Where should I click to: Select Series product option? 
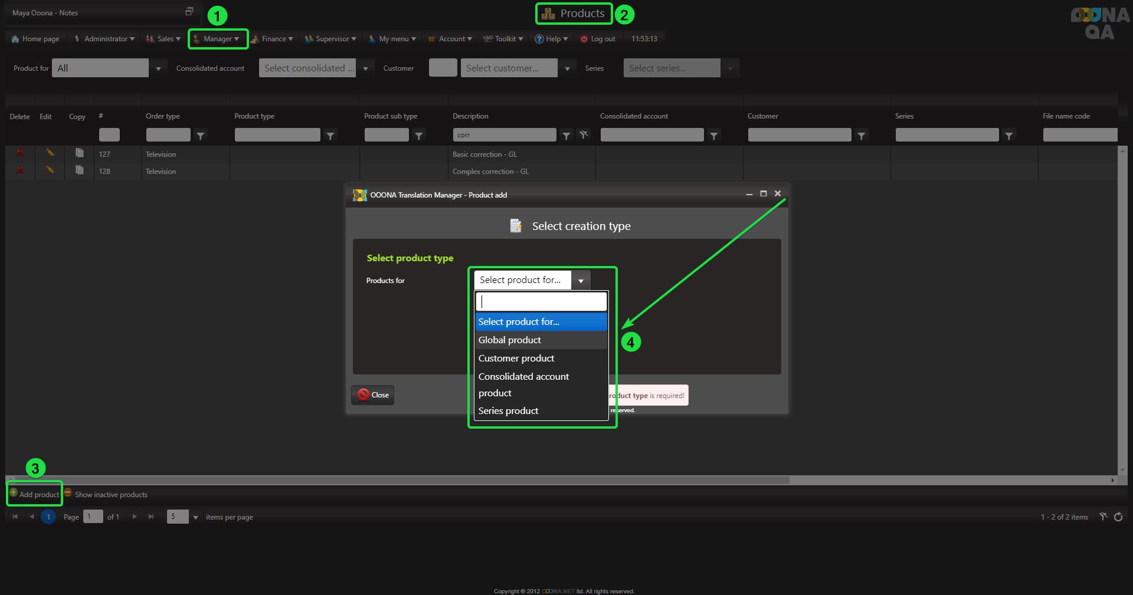point(508,411)
